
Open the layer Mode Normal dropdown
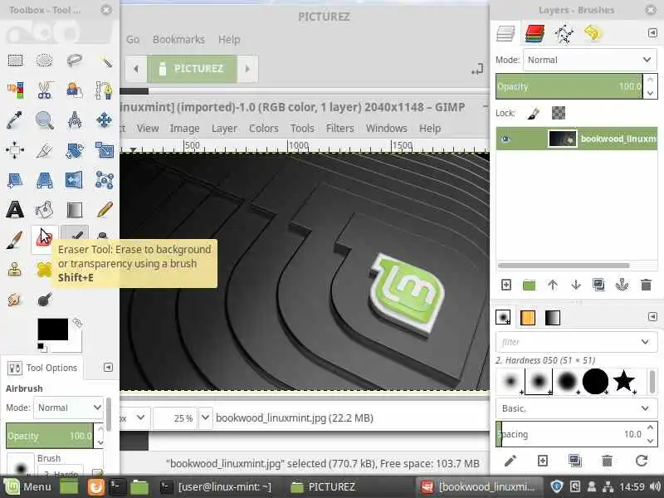[589, 60]
